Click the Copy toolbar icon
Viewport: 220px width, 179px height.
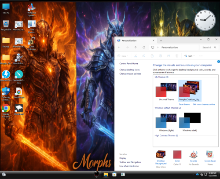pos(144,56)
